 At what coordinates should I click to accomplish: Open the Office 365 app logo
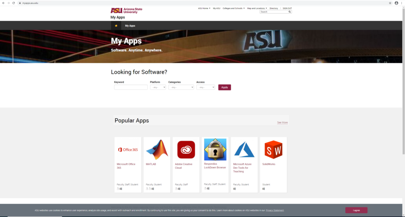(x=128, y=150)
